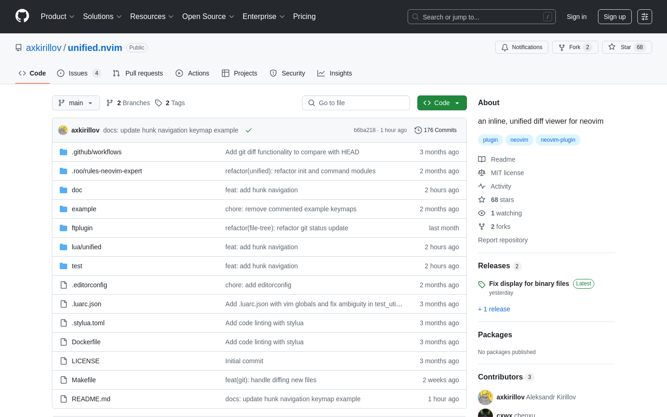The height and width of the screenshot is (417, 667).
Task: Switch to the Security tab
Action: [x=288, y=73]
